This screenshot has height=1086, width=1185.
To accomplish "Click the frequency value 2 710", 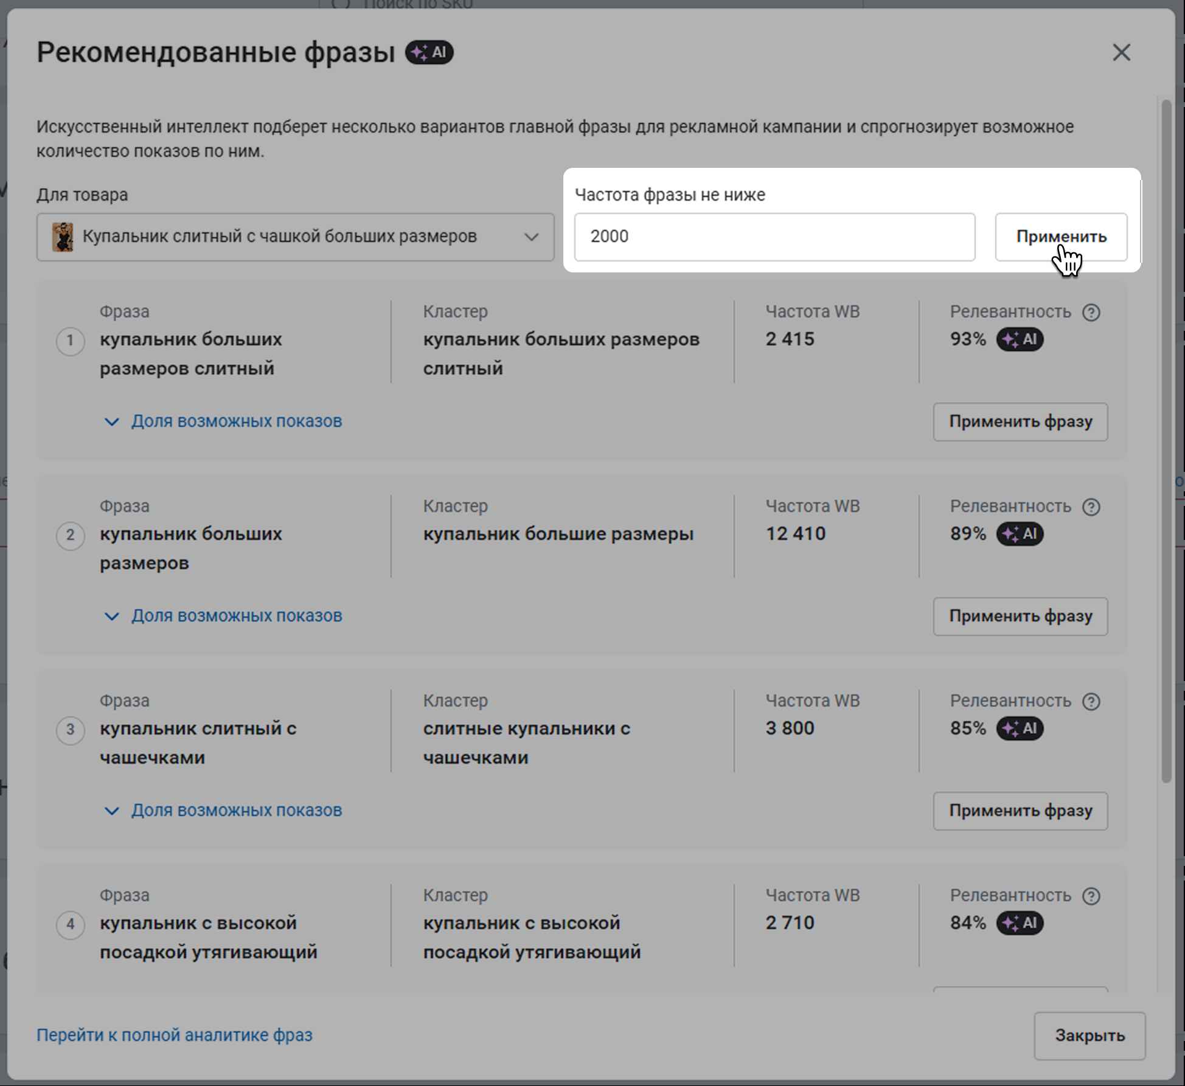I will point(790,923).
